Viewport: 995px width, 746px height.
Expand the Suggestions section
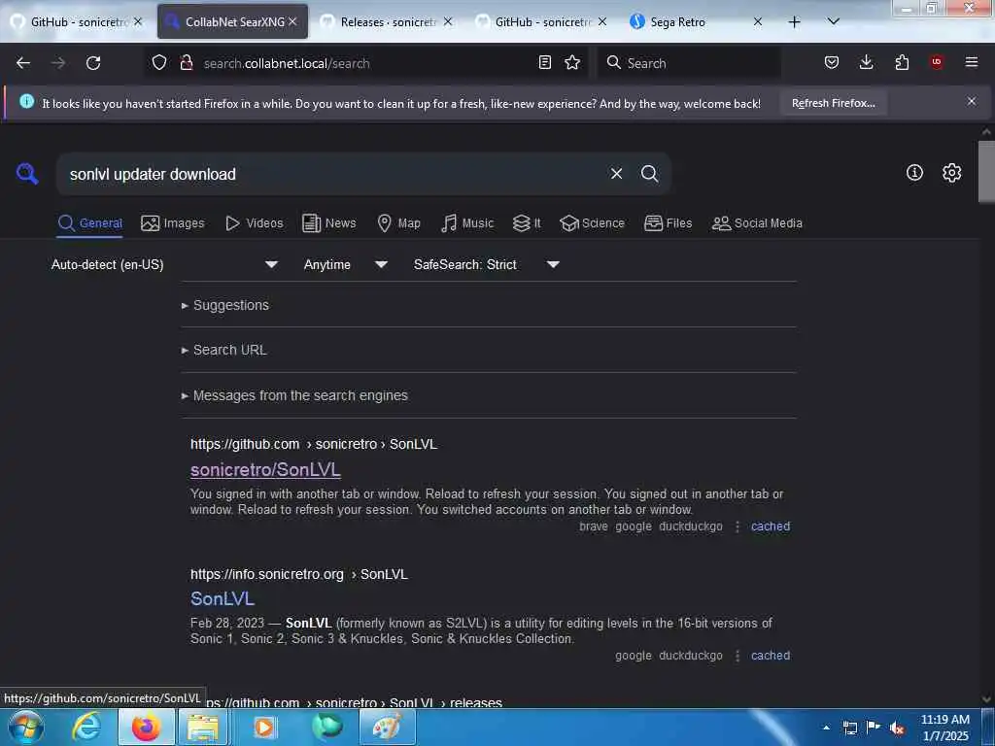(x=225, y=305)
